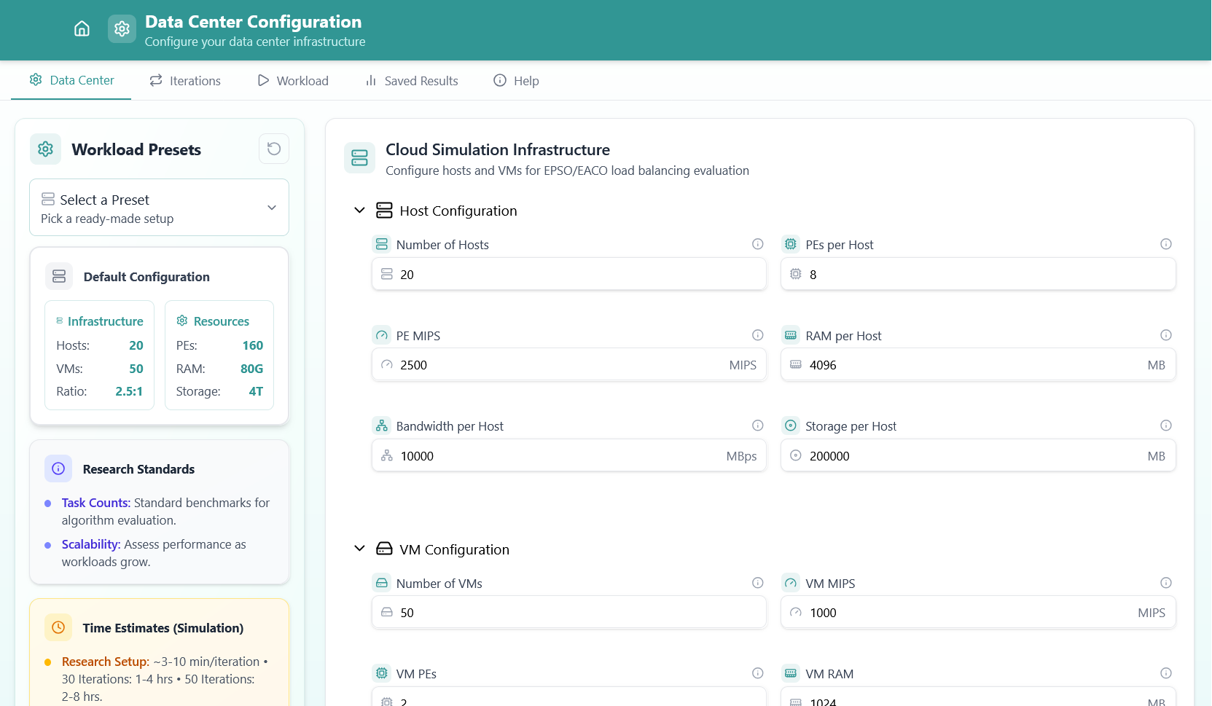Click info icon beside Number of Hosts
Viewport: 1212px width, 706px height.
point(757,244)
